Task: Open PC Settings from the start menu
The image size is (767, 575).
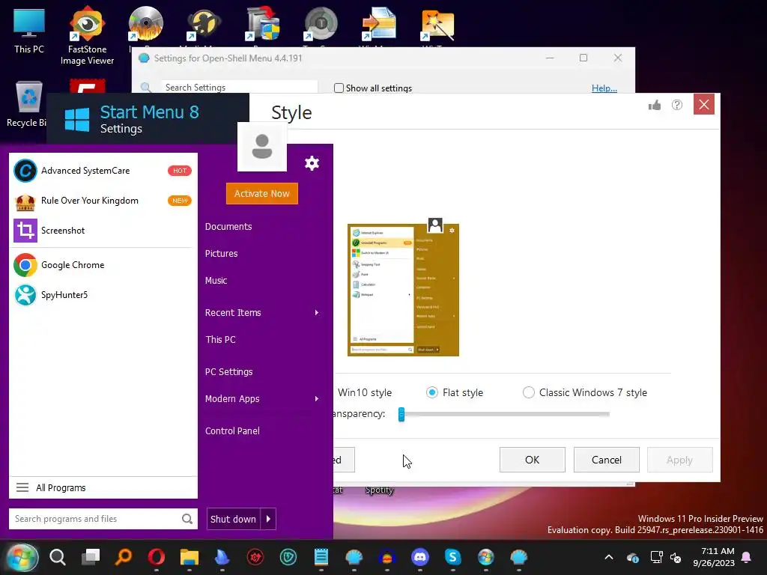Action: (x=229, y=371)
